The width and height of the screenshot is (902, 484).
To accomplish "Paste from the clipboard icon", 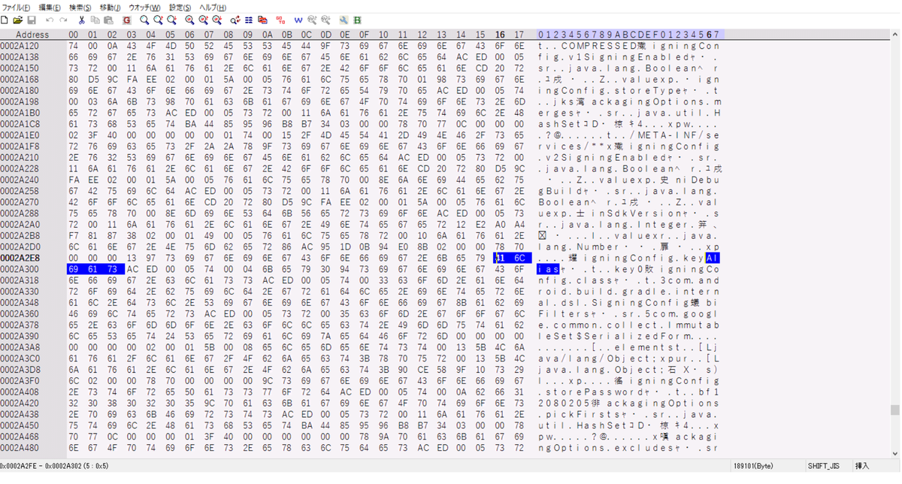I will [108, 20].
